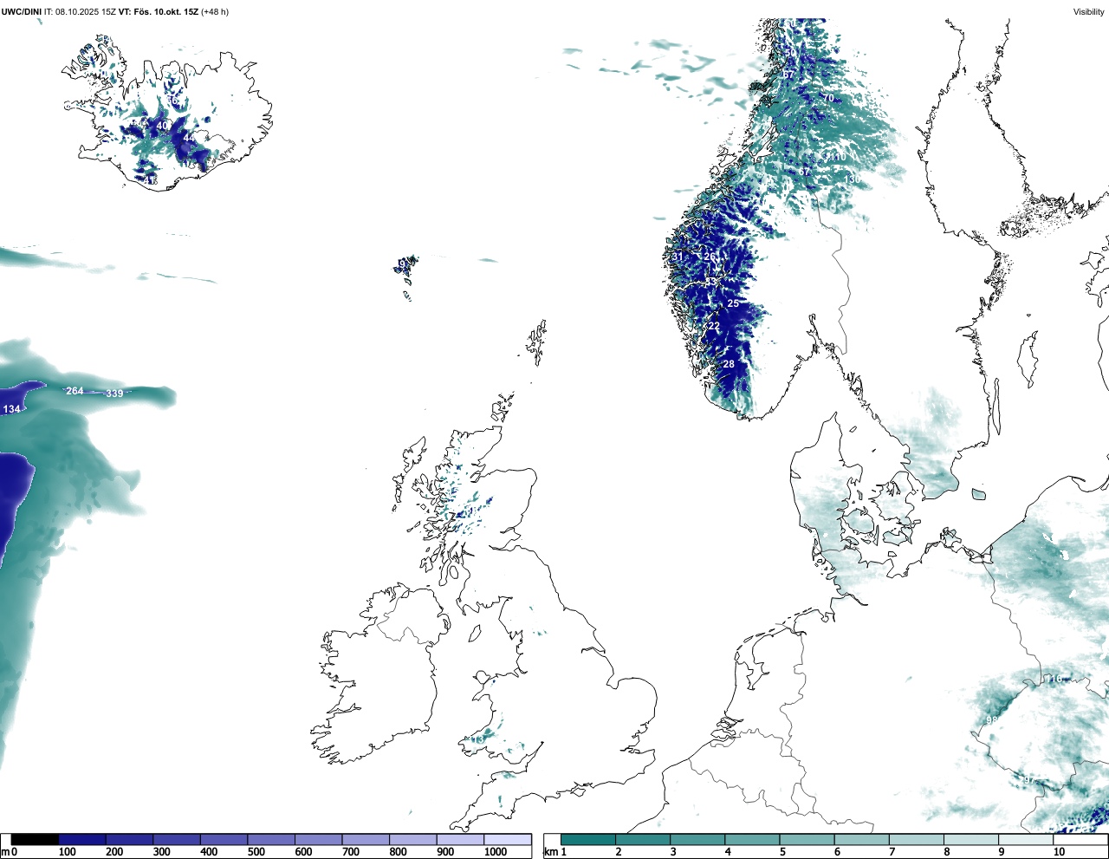Click the '339' visibility value
The image size is (1109, 859).
pos(114,394)
